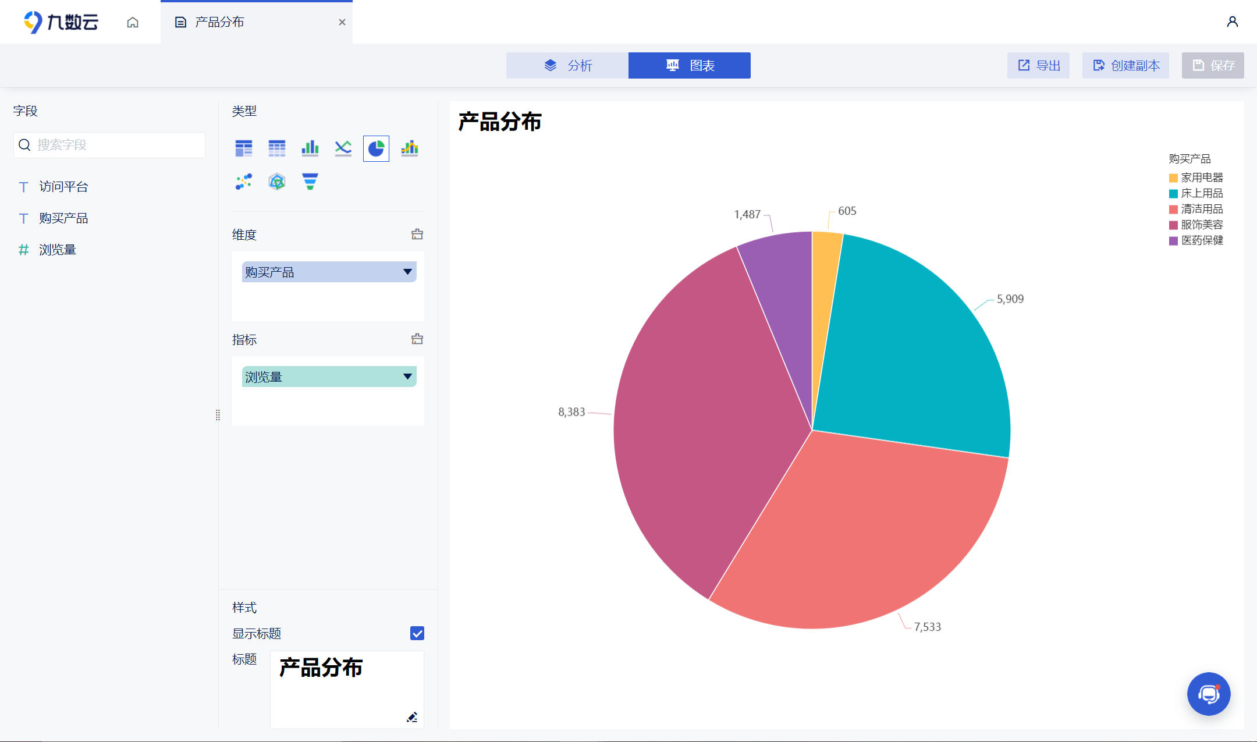Screen dimensions: 1257x742
Task: Click the 标题 title text box
Action: click(347, 690)
